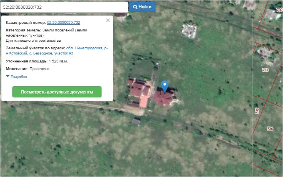This screenshot has height=177, width=283.
Task: Expand the Подробно details section
Action: pos(19,77)
